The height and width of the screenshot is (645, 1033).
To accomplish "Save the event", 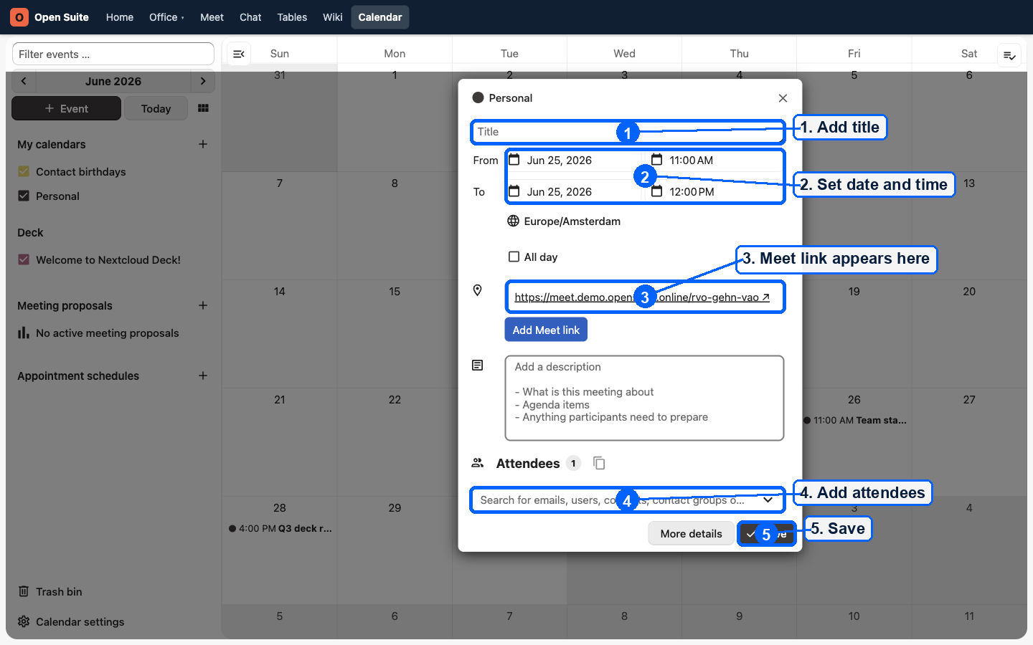I will point(766,533).
